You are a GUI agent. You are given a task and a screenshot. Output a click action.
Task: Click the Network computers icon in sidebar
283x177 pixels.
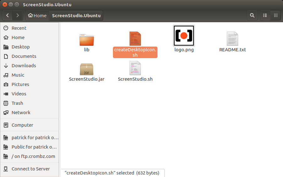click(x=6, y=113)
